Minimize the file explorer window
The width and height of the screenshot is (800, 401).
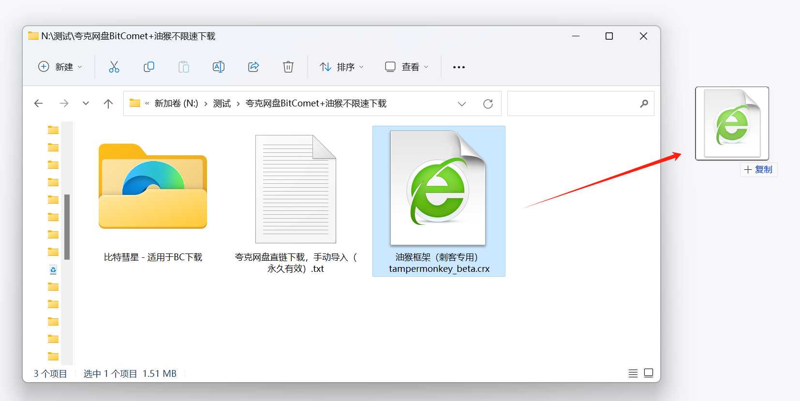coord(576,36)
